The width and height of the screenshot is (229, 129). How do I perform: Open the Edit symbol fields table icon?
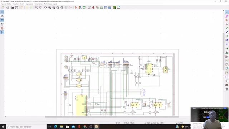click(106, 7)
